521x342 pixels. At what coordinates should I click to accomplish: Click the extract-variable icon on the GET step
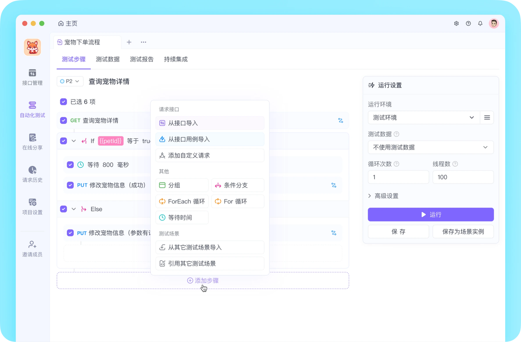coord(341,121)
